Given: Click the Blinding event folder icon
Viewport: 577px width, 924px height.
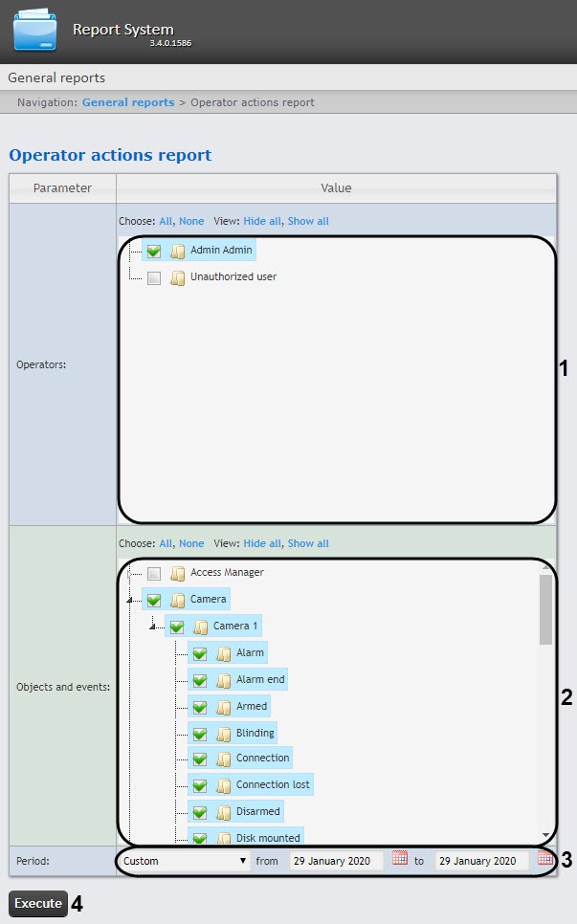Looking at the screenshot, I should point(223,734).
